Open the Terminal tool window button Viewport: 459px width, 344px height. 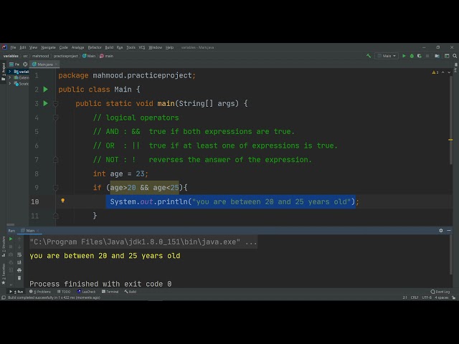110,292
